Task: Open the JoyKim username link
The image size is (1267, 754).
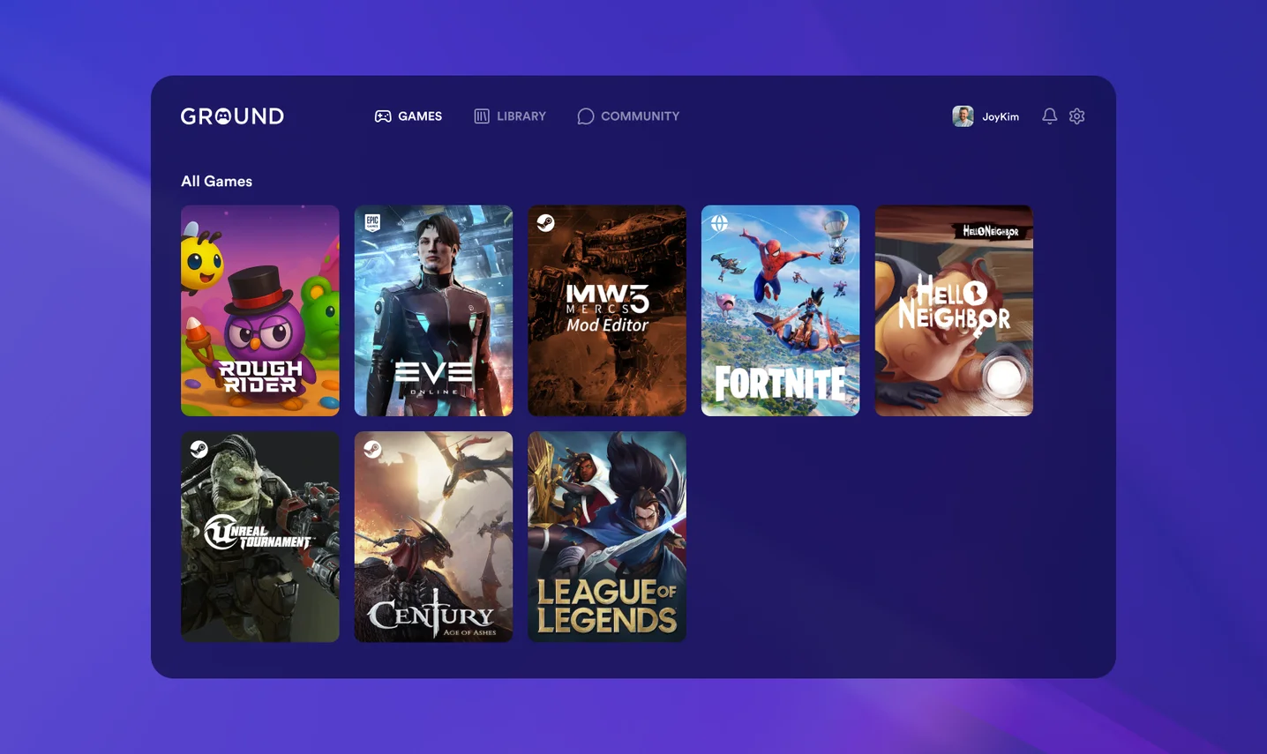Action: pyautogui.click(x=1001, y=116)
